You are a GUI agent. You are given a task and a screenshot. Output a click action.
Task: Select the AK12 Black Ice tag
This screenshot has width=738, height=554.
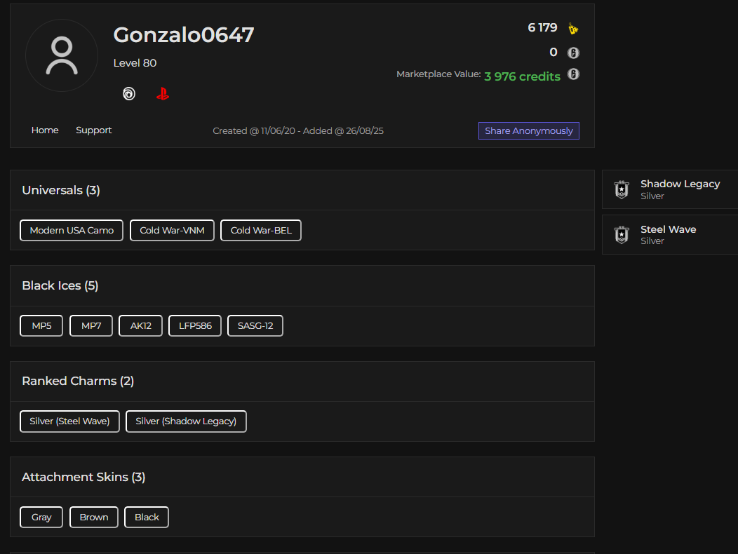point(141,325)
